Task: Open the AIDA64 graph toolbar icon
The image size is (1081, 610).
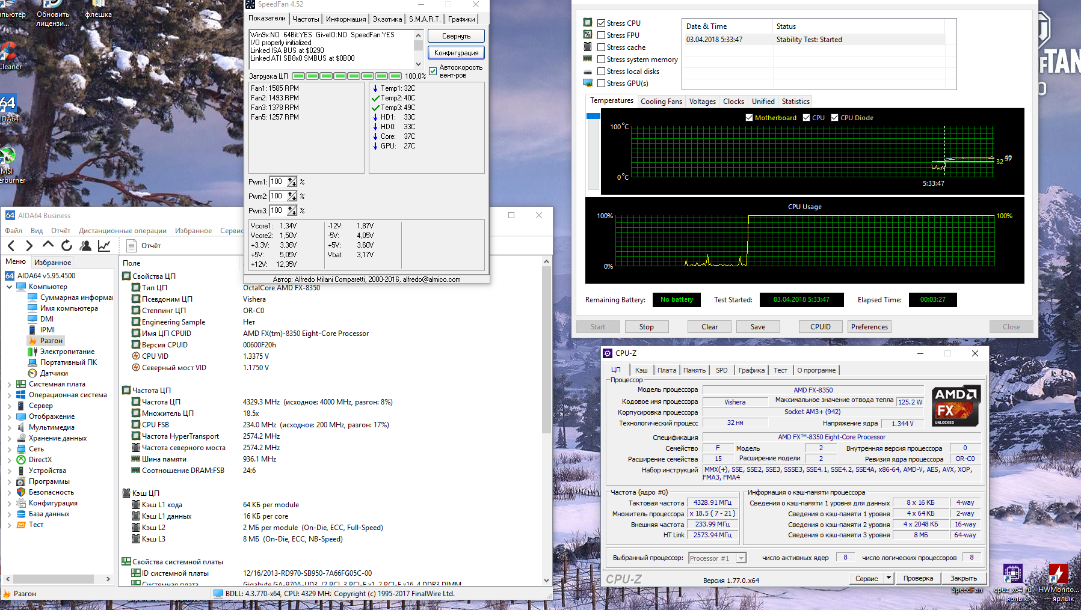Action: pos(104,245)
